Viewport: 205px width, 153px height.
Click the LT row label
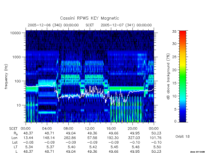(16, 147)
